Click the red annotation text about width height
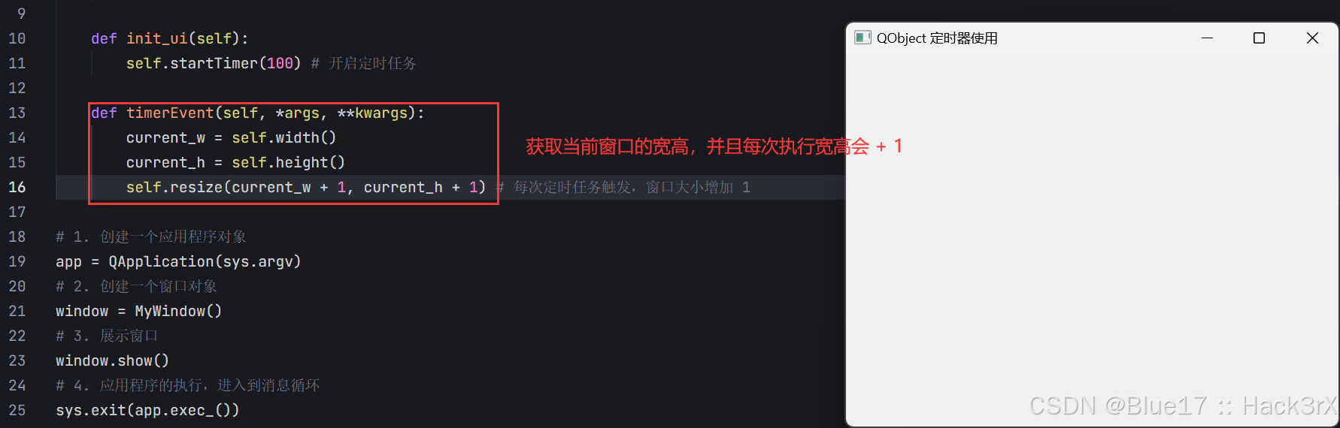1340x428 pixels. click(714, 146)
